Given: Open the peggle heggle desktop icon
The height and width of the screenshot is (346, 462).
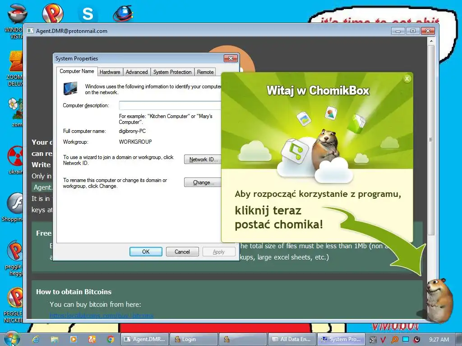Looking at the screenshot, I should click(14, 258).
